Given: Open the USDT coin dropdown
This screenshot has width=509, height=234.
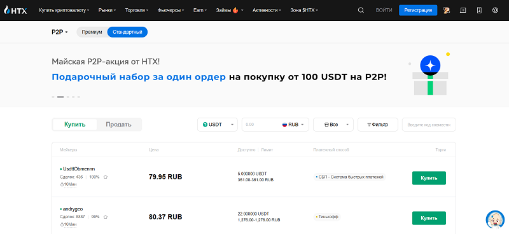Looking at the screenshot, I should pos(218,125).
